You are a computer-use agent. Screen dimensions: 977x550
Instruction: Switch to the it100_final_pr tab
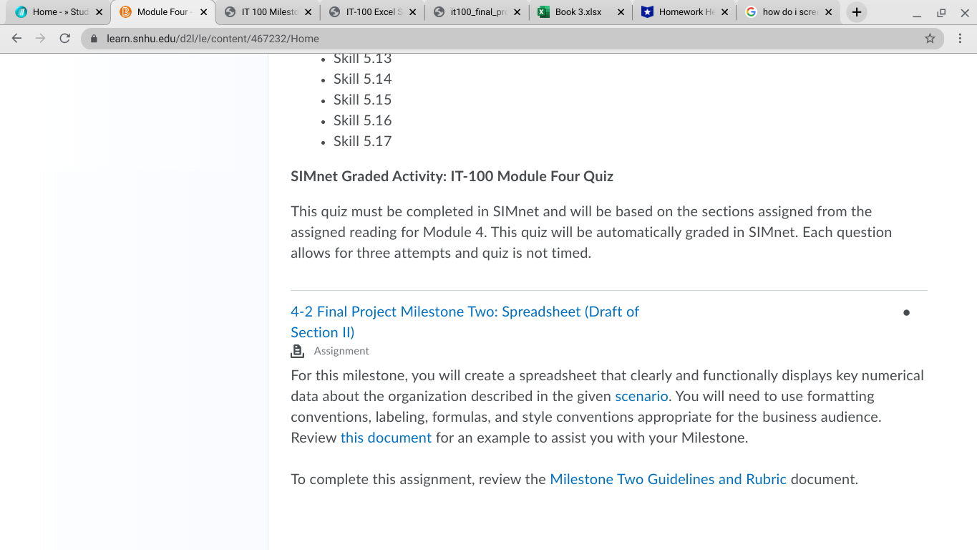[477, 12]
